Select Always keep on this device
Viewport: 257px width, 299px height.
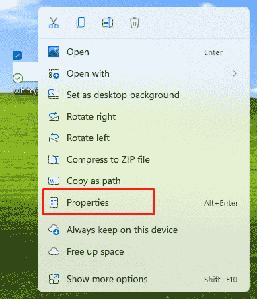143,230
